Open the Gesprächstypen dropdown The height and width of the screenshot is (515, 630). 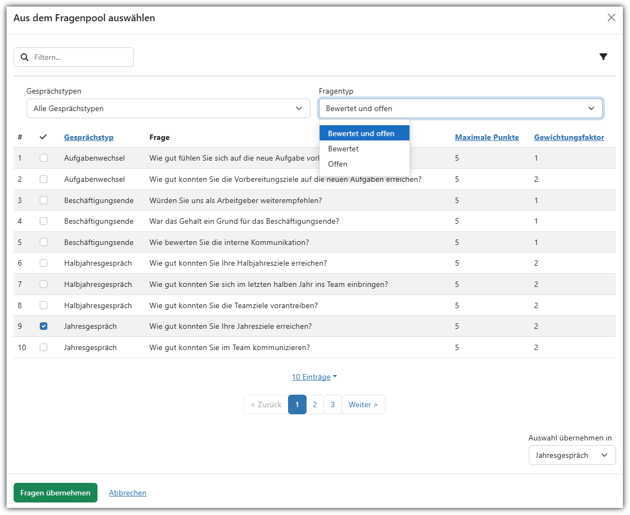coord(168,108)
